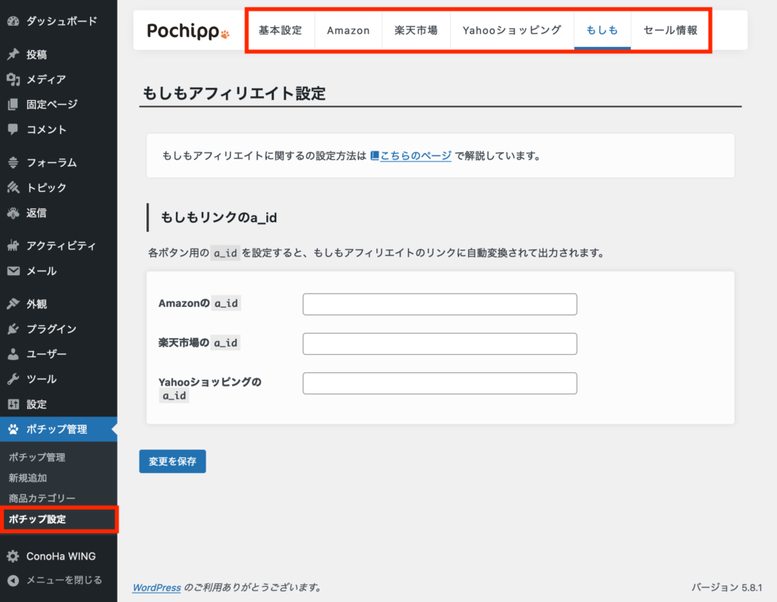
Task: Click the speech bubble icon beside コメント
Action: click(x=14, y=130)
